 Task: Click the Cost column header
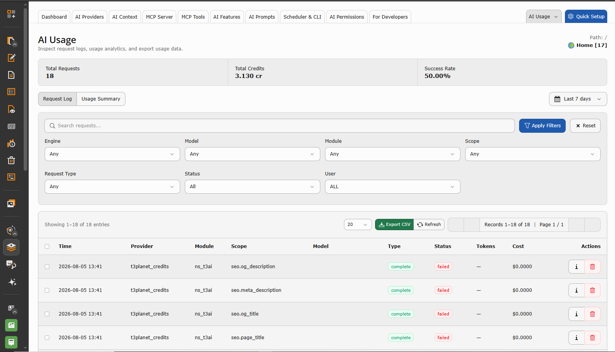518,246
